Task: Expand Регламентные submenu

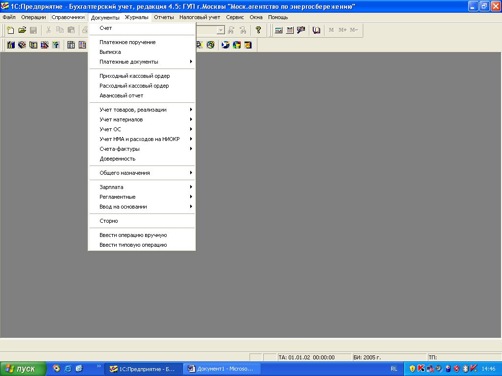Action: pyautogui.click(x=142, y=197)
